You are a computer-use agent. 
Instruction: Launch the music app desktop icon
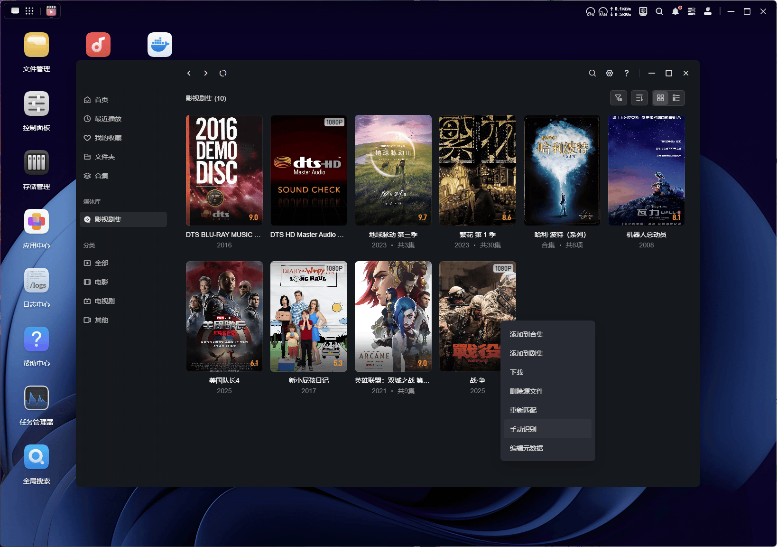tap(98, 45)
